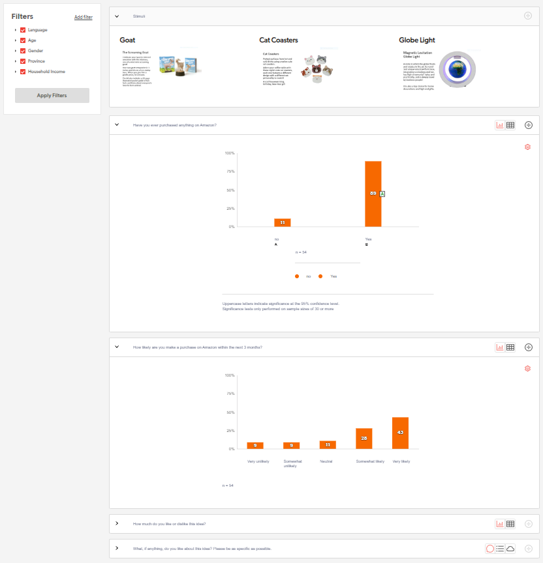Click speech bubble icon on open-ended question
The image size is (543, 563).
click(490, 549)
